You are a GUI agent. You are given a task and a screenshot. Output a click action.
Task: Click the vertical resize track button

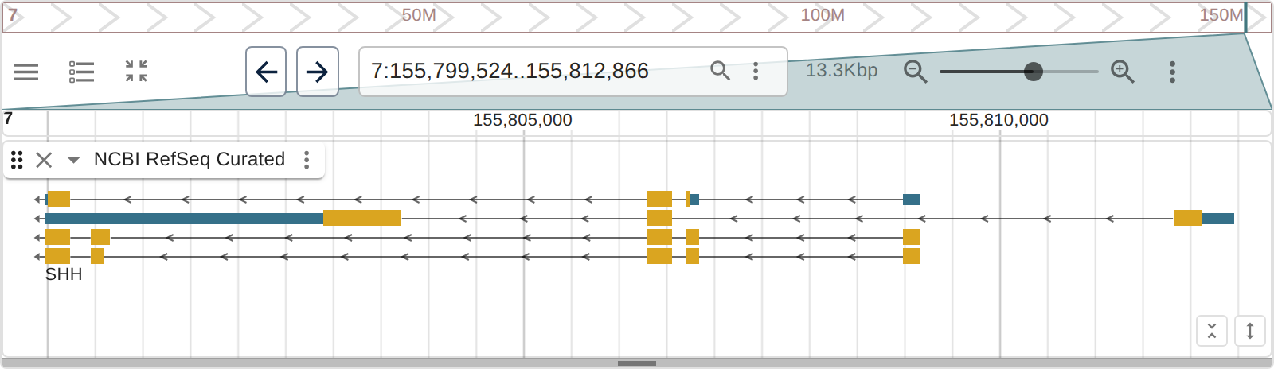(x=1250, y=331)
